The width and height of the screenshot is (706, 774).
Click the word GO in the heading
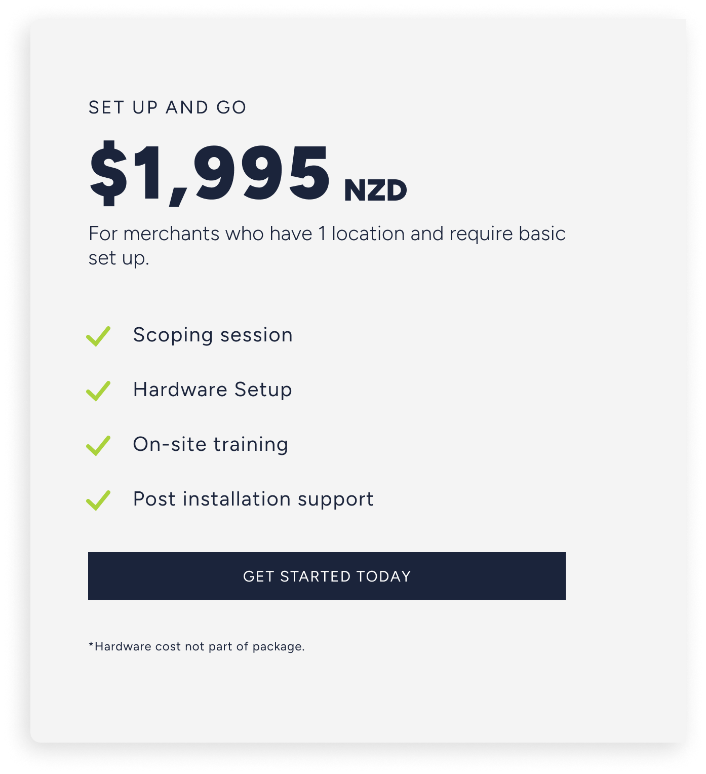pos(231,107)
